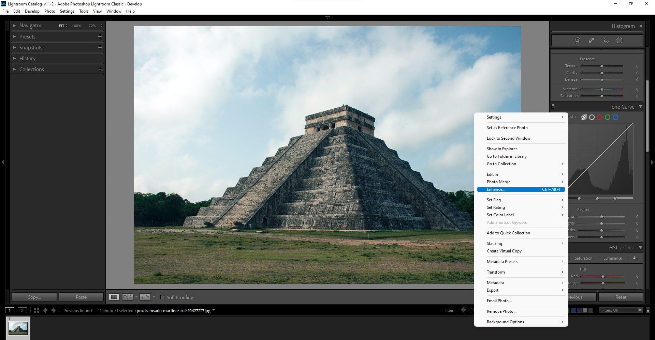Select the Red Eye Correction tool

click(x=606, y=40)
